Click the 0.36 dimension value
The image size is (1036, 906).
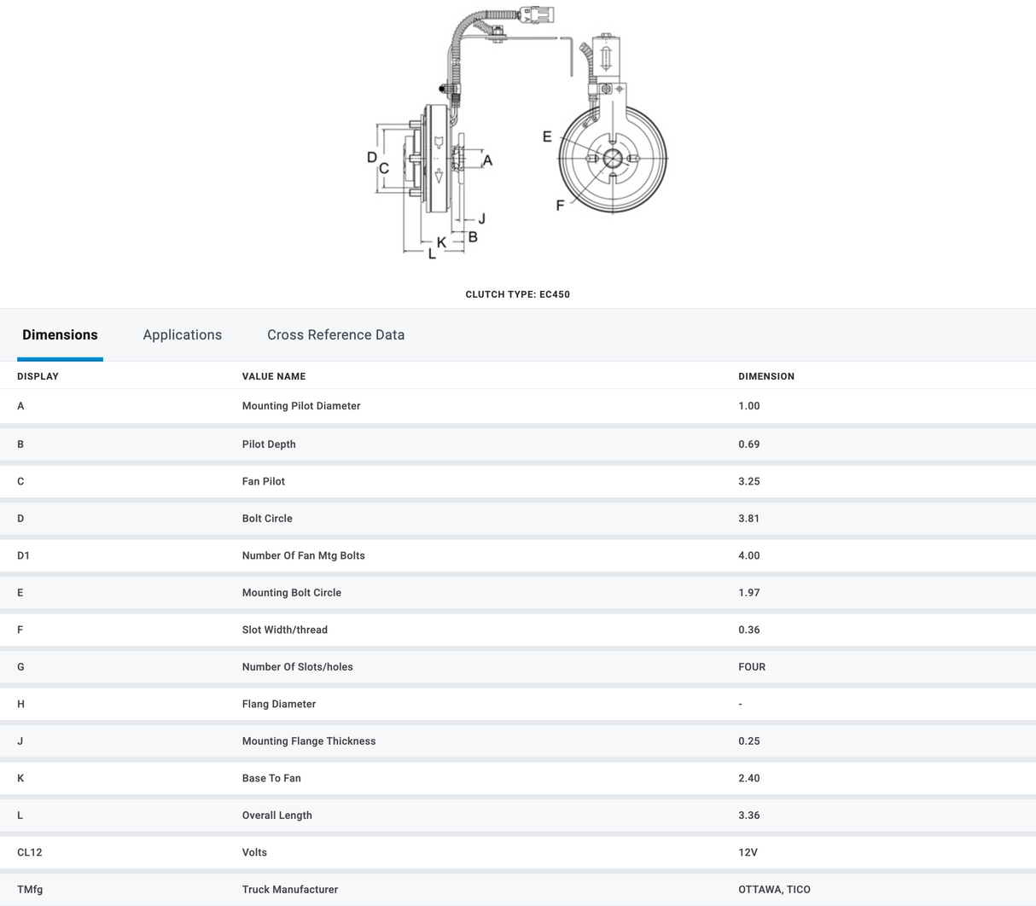(749, 630)
